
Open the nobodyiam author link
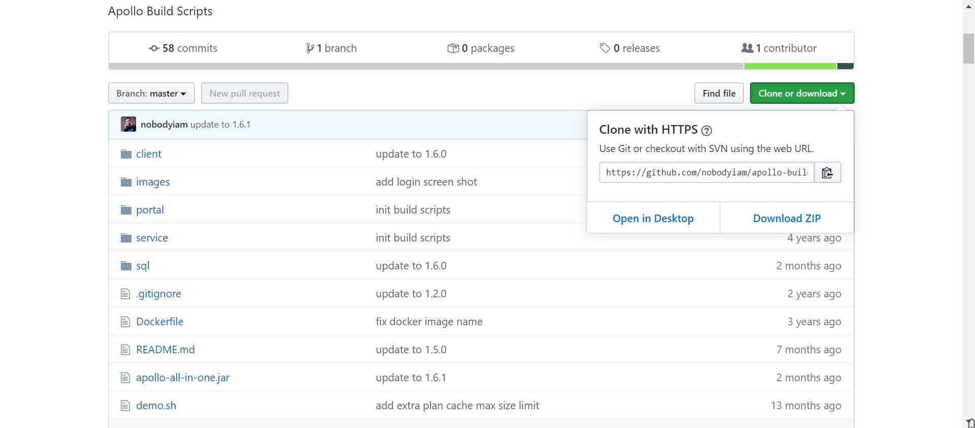click(x=164, y=125)
